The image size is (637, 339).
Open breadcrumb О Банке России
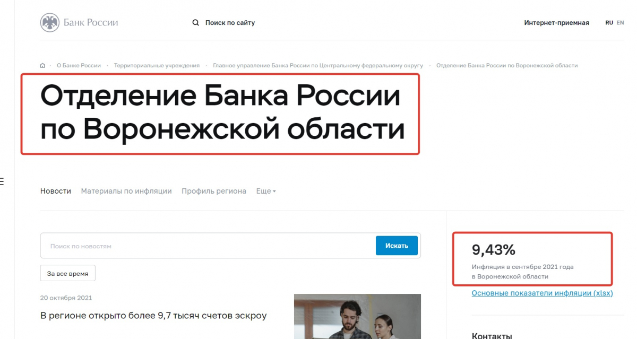79,65
